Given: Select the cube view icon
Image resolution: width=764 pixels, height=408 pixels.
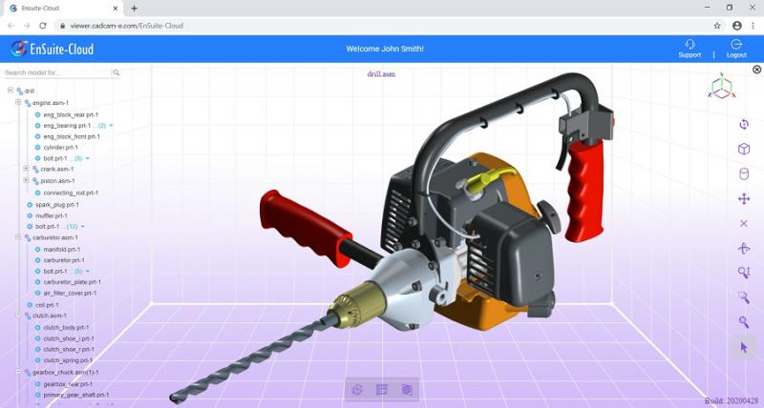Looking at the screenshot, I should click(744, 149).
